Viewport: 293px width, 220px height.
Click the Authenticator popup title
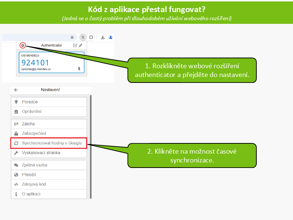tap(52, 45)
